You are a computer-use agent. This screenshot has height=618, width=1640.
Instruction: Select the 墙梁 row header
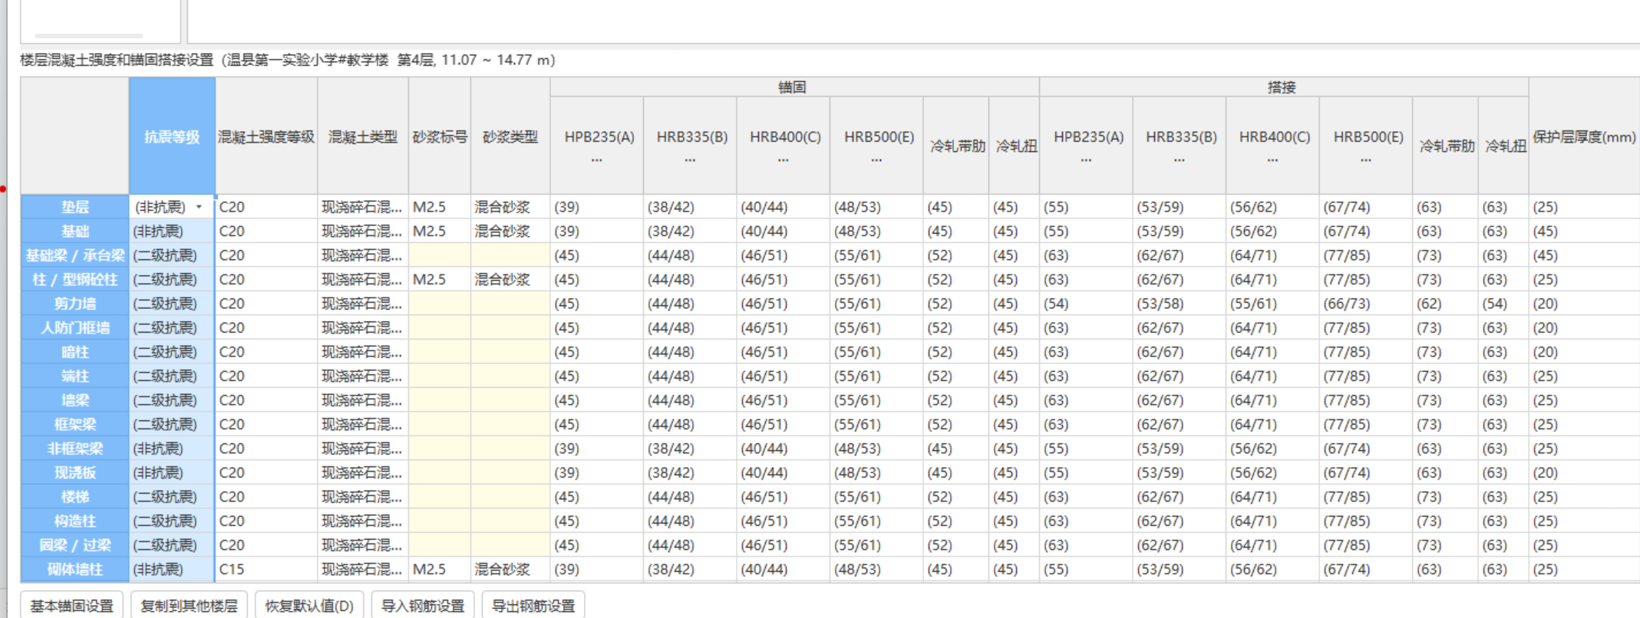point(74,400)
